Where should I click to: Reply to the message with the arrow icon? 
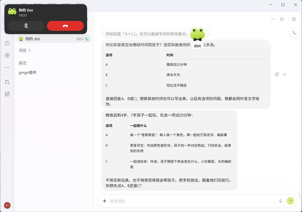tap(285, 74)
